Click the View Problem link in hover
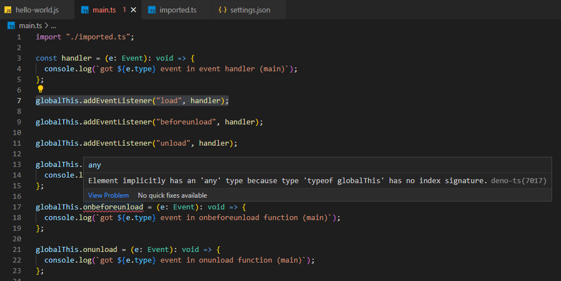 pos(108,196)
